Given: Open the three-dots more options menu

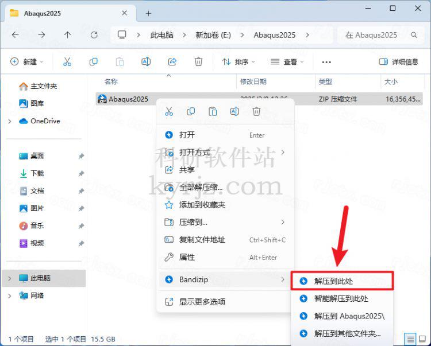Looking at the screenshot, I should click(x=326, y=62).
